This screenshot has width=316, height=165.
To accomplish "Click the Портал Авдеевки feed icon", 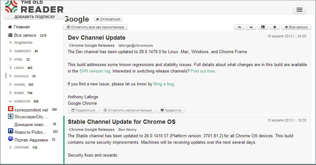I will point(11,140).
